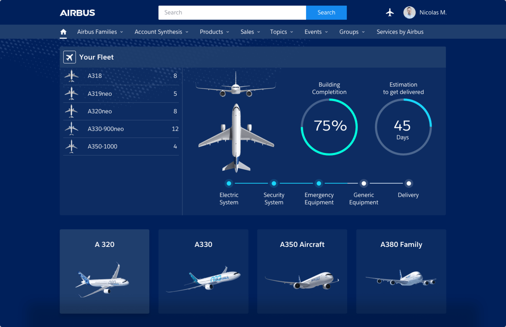Viewport: 506px width, 327px height.
Task: Expand the Groups menu chevron
Action: click(363, 32)
